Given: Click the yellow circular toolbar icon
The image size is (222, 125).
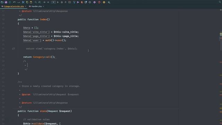Looking at the screenshot, I should 104,2.
